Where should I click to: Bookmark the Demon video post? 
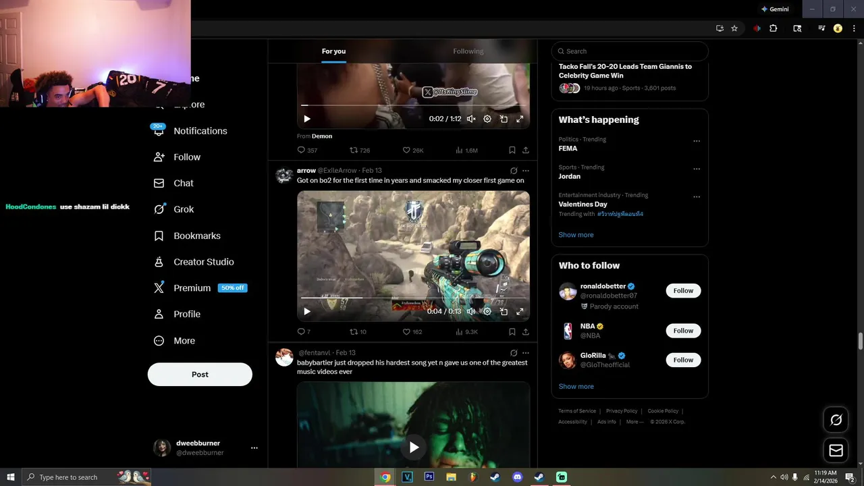(512, 150)
